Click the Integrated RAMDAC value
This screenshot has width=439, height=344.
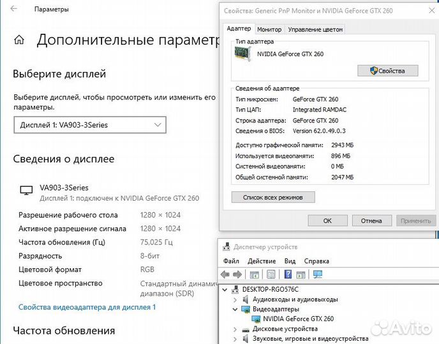coord(320,110)
